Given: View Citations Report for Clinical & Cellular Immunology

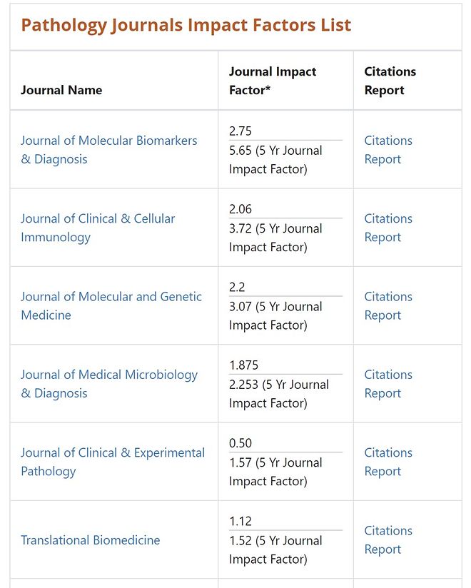Looking at the screenshot, I should (x=388, y=228).
